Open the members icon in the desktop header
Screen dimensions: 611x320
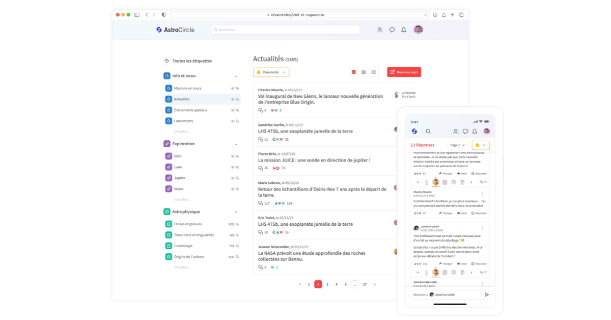pos(380,30)
